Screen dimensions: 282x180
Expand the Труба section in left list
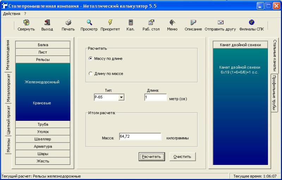point(43,124)
